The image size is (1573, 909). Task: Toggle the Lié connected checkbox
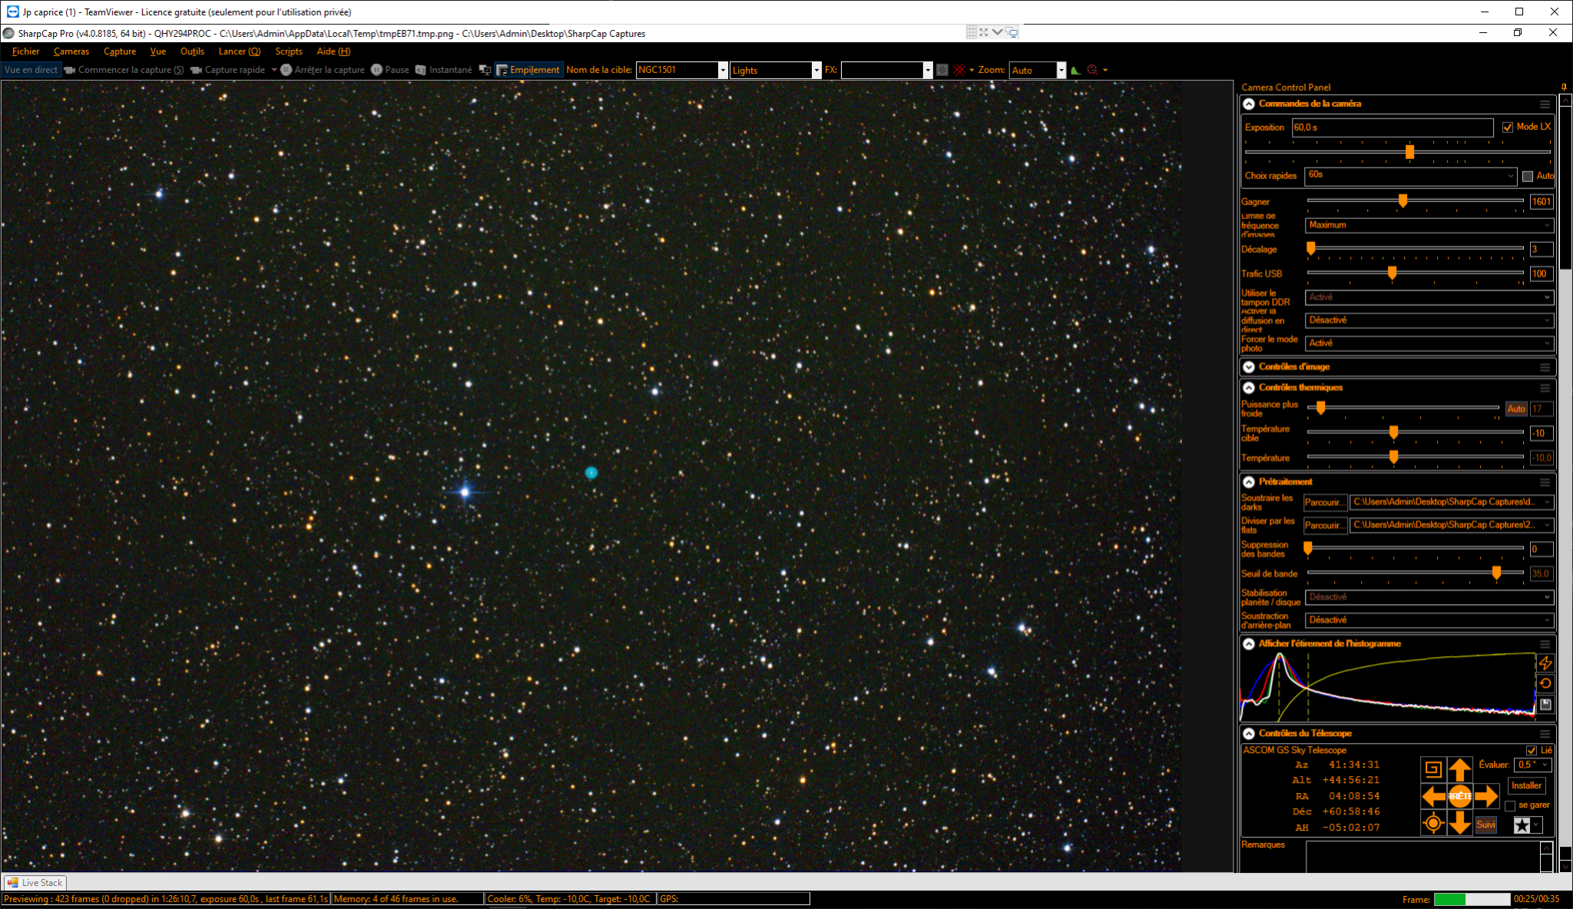1532,751
